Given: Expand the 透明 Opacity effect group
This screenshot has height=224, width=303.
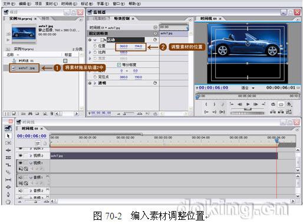Looking at the screenshot, I should coord(95,83).
